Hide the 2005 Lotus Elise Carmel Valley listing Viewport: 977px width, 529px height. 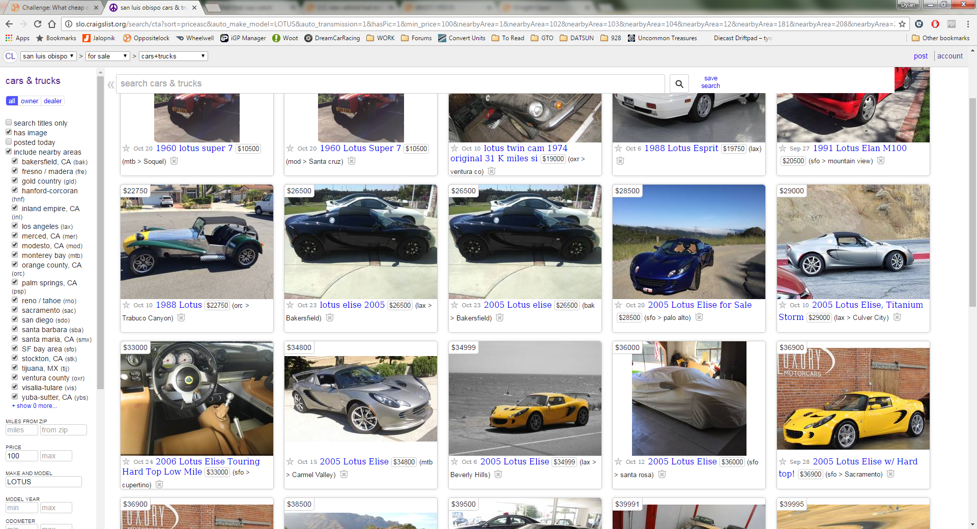pyautogui.click(x=344, y=475)
